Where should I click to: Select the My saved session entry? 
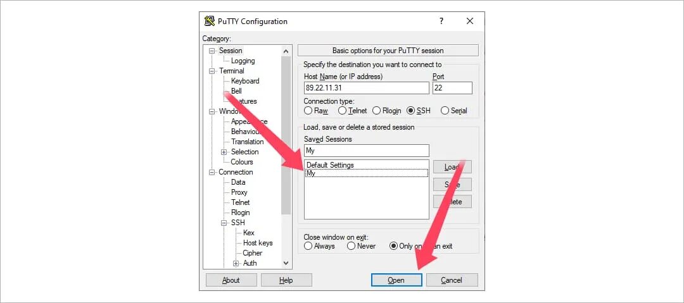click(367, 173)
